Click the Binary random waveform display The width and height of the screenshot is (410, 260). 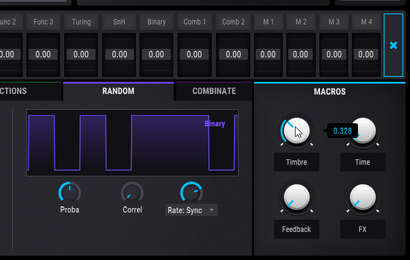132,143
